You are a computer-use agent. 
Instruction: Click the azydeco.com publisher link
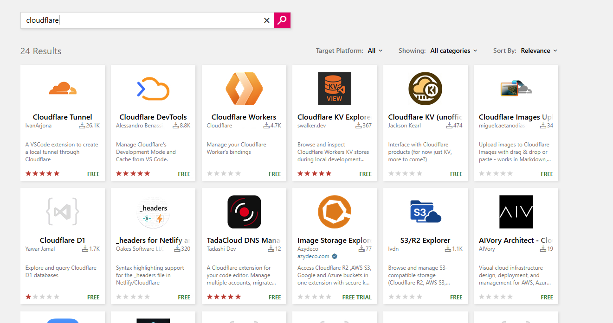[313, 256]
